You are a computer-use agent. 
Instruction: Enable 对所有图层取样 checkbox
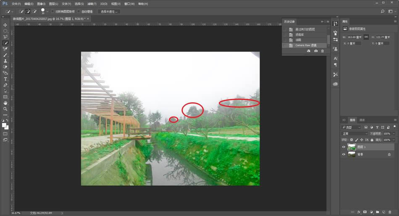click(x=52, y=11)
